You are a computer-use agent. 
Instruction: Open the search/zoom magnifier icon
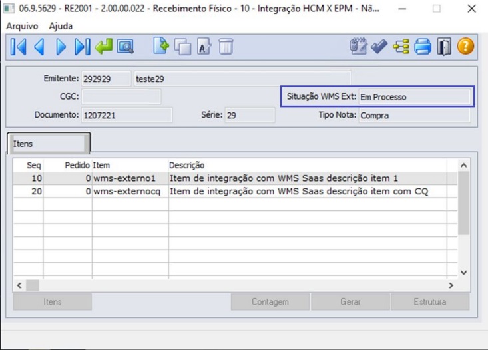(125, 47)
